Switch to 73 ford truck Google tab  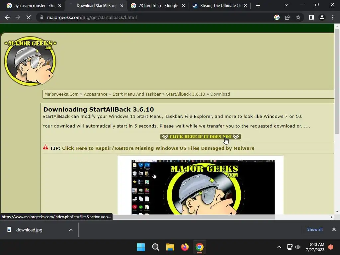tap(158, 6)
